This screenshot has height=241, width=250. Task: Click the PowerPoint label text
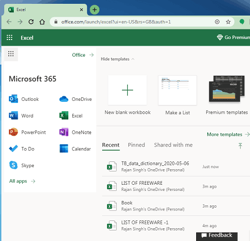pyautogui.click(x=33, y=132)
